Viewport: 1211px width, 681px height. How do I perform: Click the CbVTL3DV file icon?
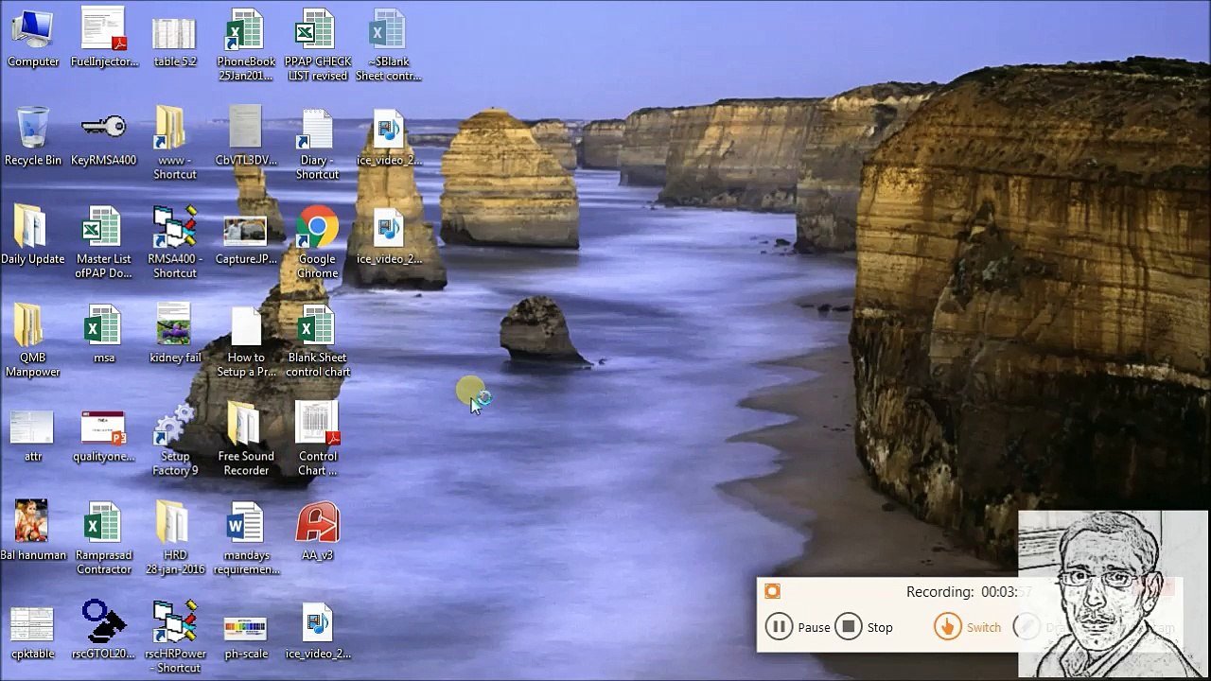click(246, 136)
